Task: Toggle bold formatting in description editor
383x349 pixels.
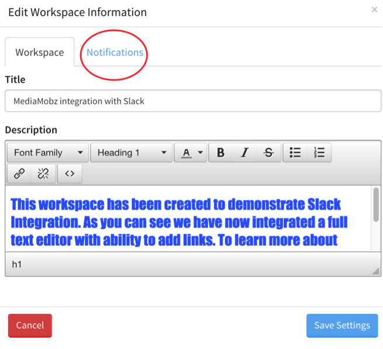Action: pyautogui.click(x=220, y=153)
